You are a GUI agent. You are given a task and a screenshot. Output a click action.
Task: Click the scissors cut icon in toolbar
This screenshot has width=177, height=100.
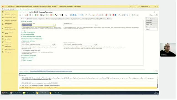coord(71,15)
